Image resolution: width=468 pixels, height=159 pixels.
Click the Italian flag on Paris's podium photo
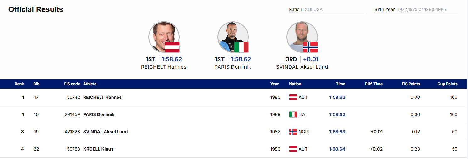point(241,47)
